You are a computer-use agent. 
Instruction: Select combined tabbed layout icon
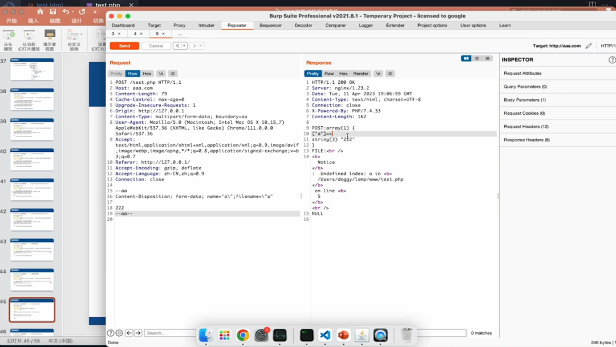coord(488,59)
